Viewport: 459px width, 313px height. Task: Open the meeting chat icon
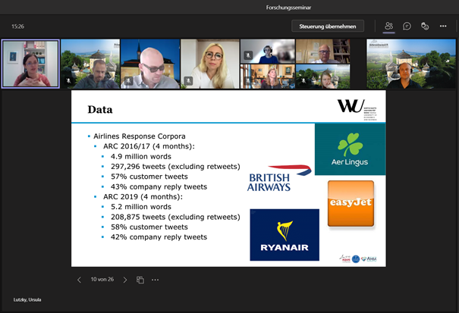407,26
